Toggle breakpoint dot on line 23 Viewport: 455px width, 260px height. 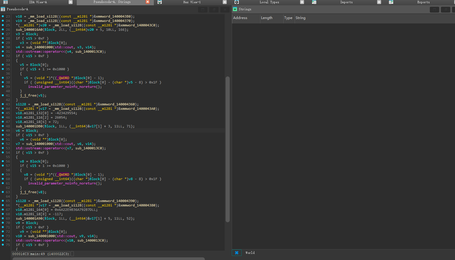coord(3,16)
